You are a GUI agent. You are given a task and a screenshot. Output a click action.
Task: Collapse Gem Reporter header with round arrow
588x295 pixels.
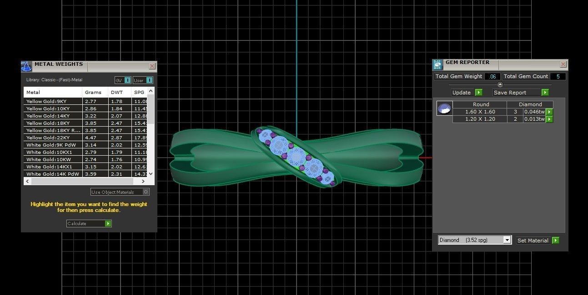[500, 84]
